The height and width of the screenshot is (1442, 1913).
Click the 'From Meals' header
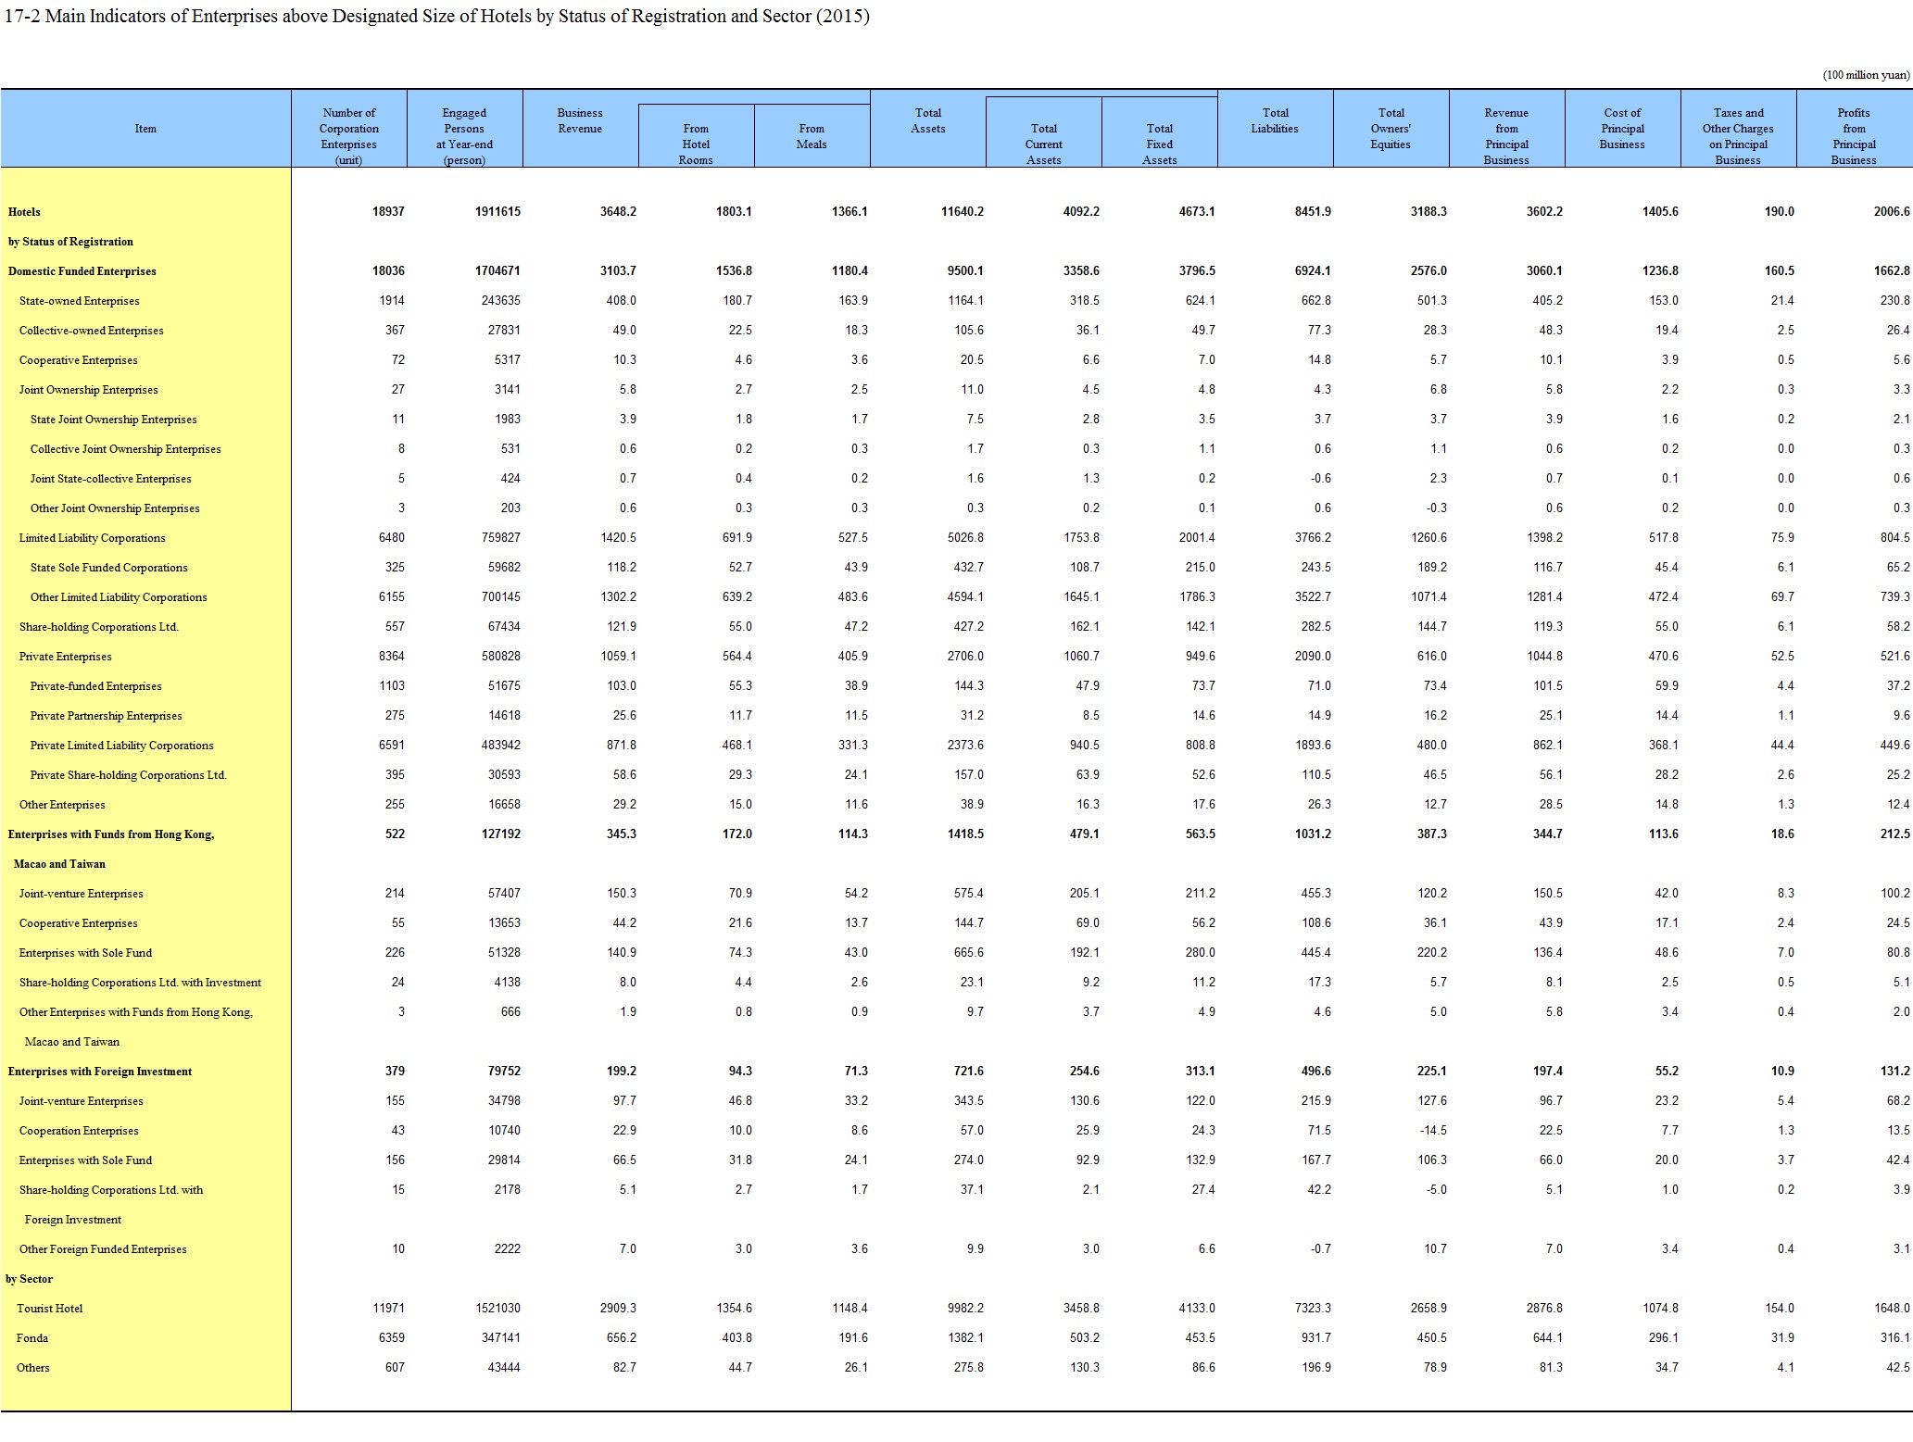pos(812,136)
